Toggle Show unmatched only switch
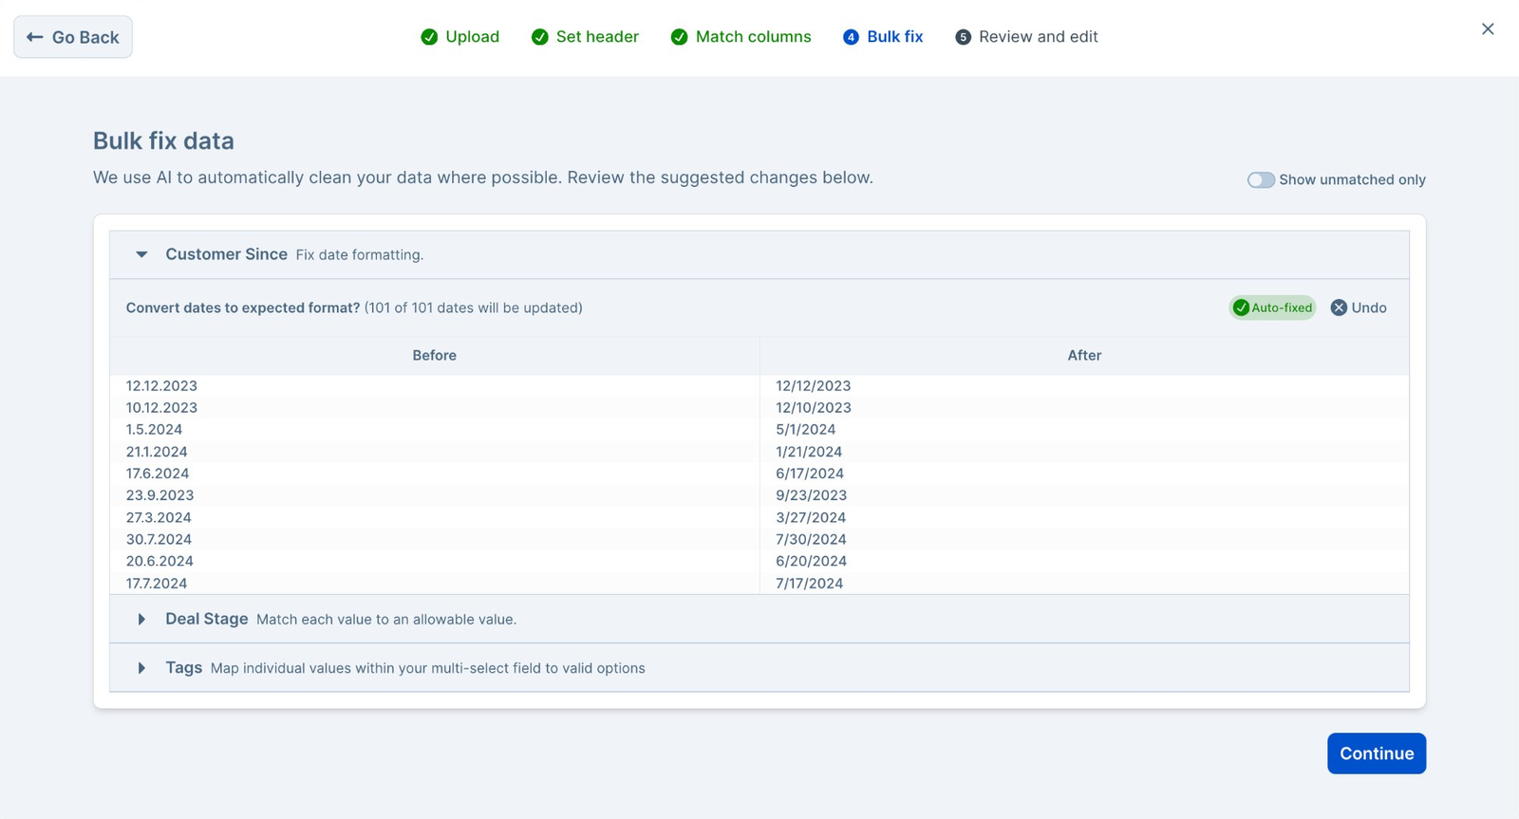This screenshot has width=1519, height=819. click(x=1261, y=180)
